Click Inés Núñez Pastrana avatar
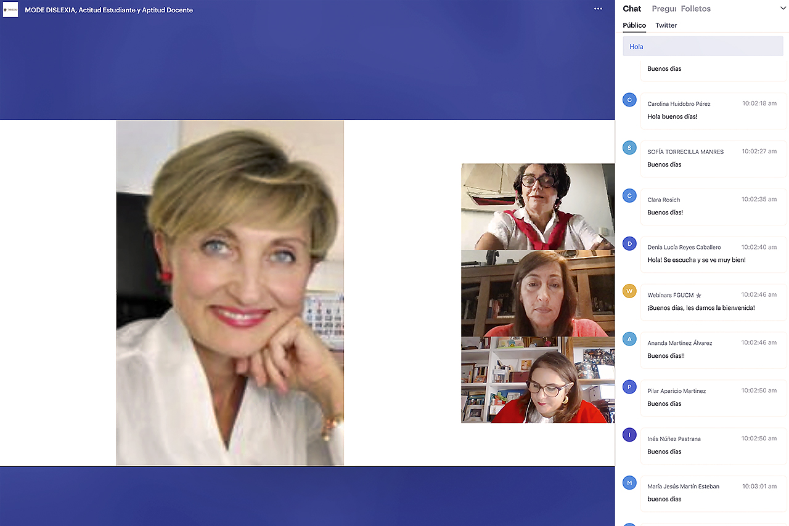Viewport: 789px width, 526px height. click(629, 435)
